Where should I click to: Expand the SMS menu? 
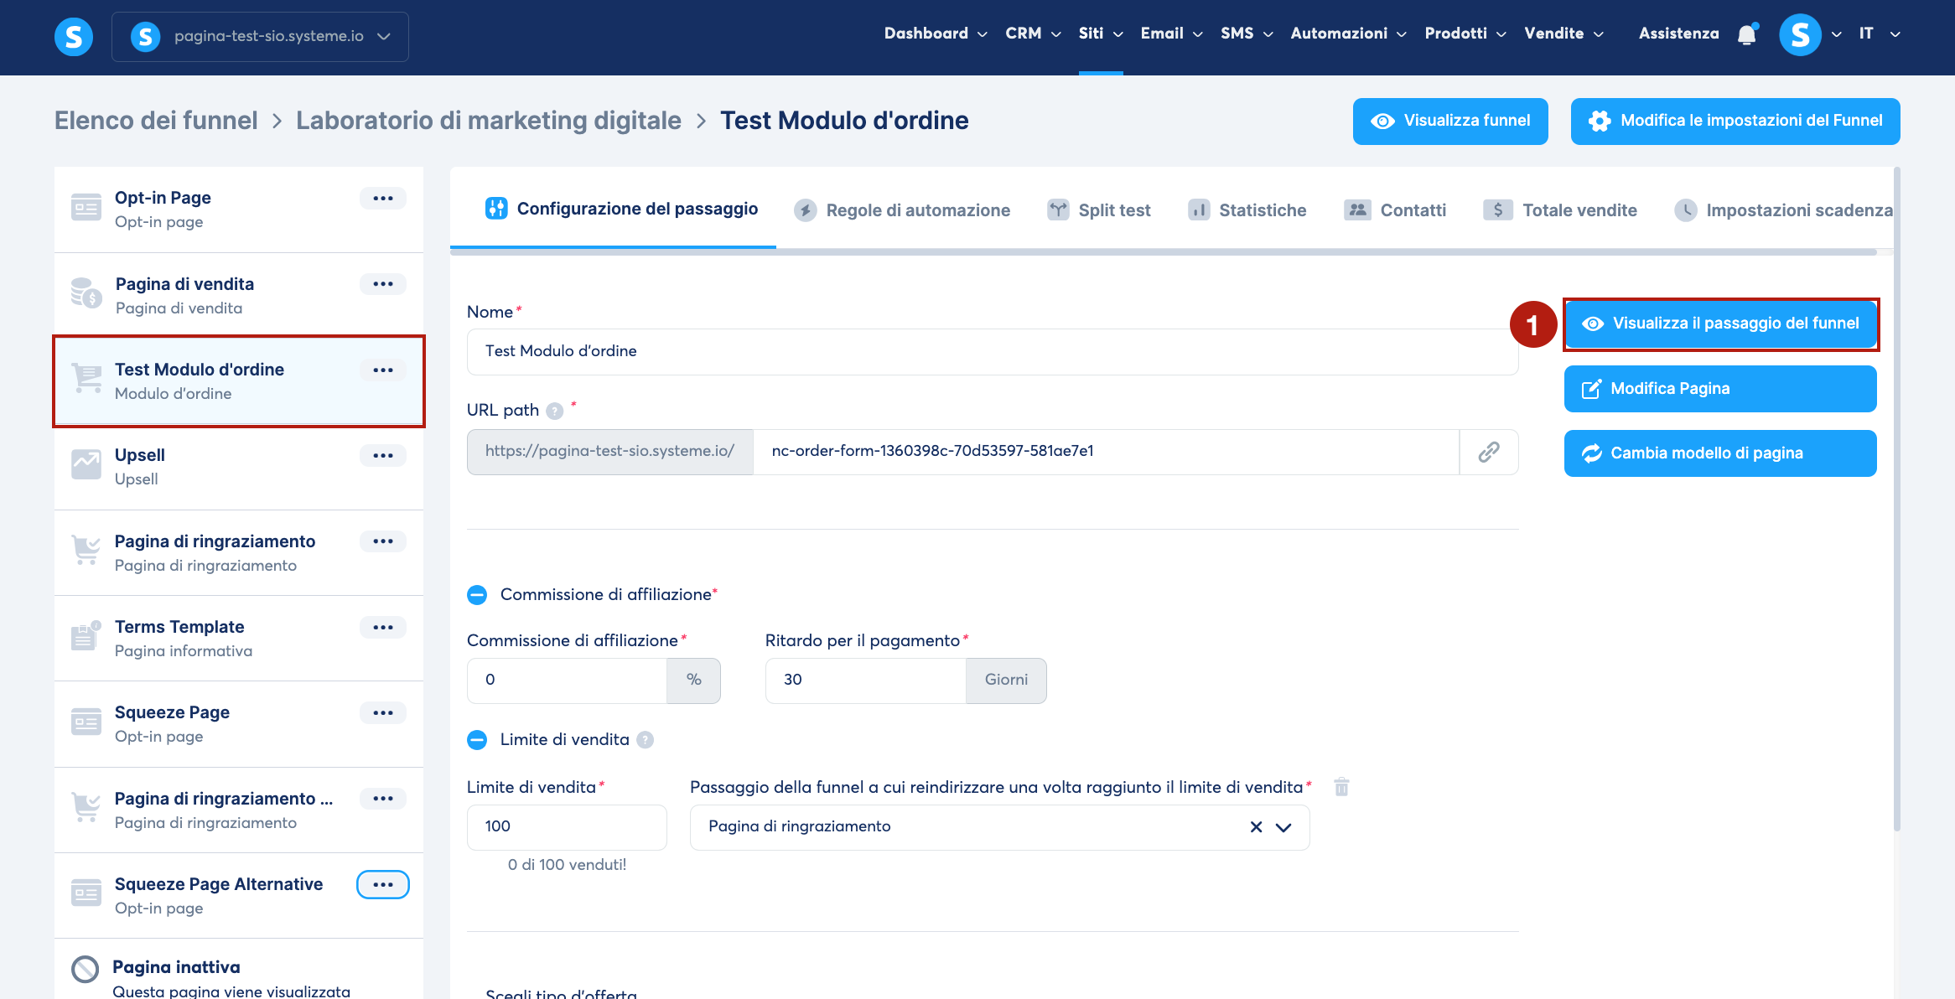point(1247,34)
